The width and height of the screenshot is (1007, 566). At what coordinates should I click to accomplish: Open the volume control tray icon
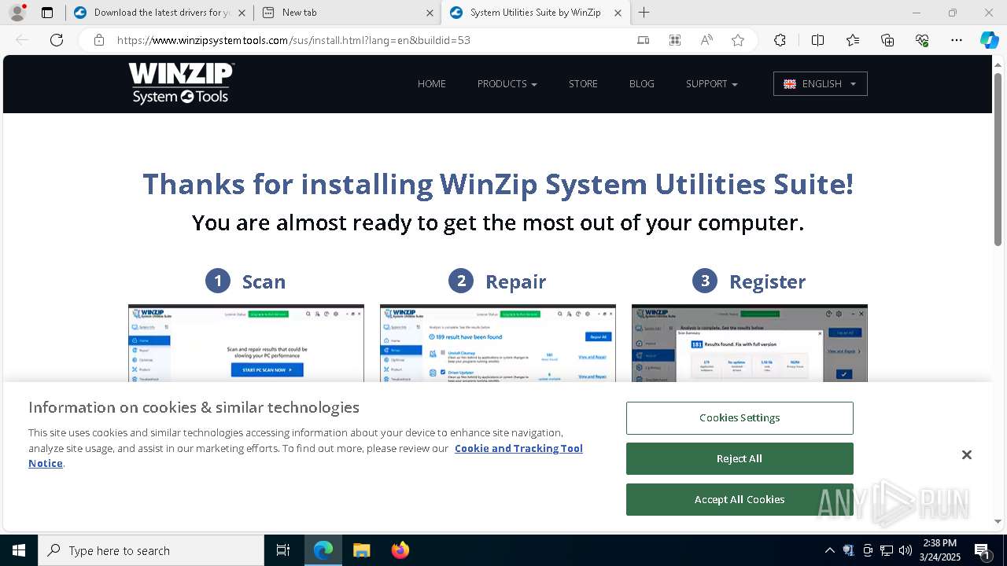coord(906,550)
